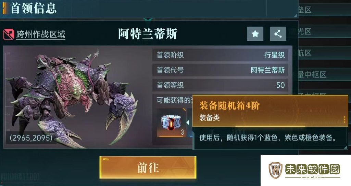Image resolution: width=351 pixels, height=186 pixels.
Task: Select the 量中枢区 entry in right list
Action: (312, 75)
